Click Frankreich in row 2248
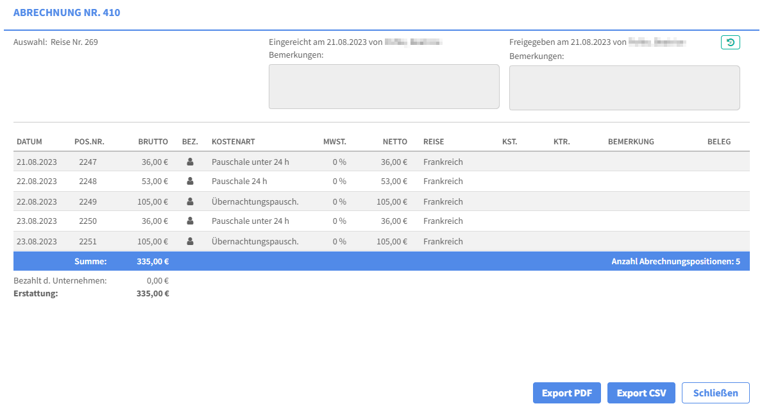 coord(443,182)
